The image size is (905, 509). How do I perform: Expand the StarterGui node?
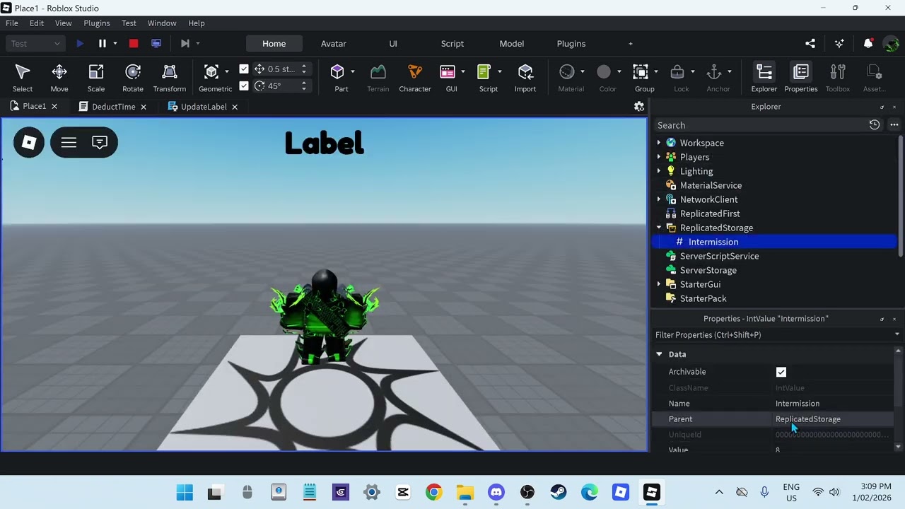pos(659,284)
